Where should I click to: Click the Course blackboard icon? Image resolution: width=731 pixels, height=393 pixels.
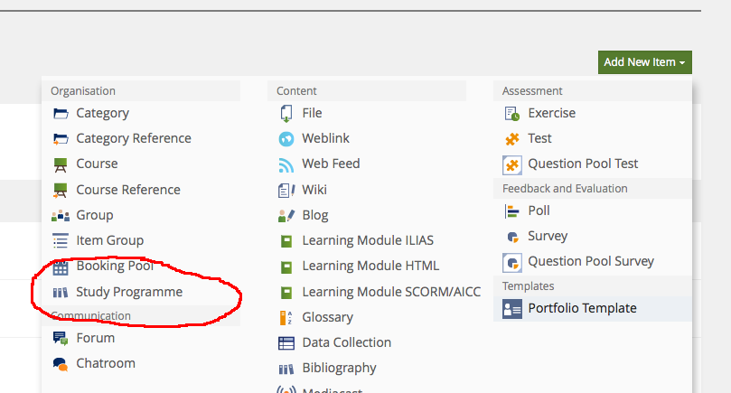(61, 164)
